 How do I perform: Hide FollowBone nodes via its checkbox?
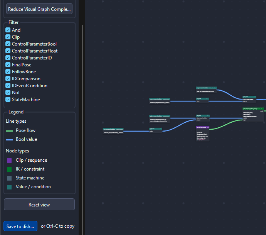8,72
